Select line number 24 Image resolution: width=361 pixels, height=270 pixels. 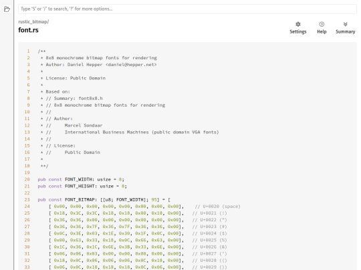(x=27, y=207)
